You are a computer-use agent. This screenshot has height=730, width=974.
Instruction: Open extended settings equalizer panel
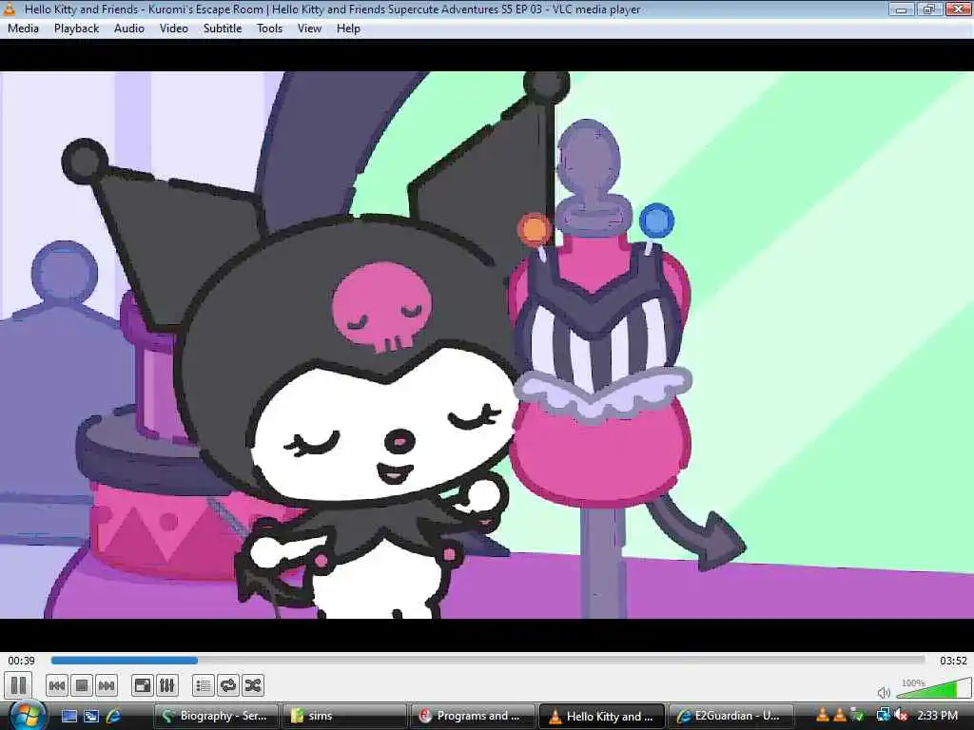[167, 685]
